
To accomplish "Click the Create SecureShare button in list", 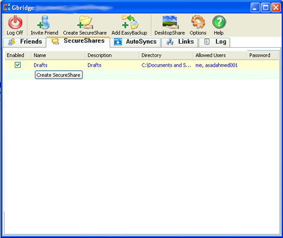I will coord(58,75).
